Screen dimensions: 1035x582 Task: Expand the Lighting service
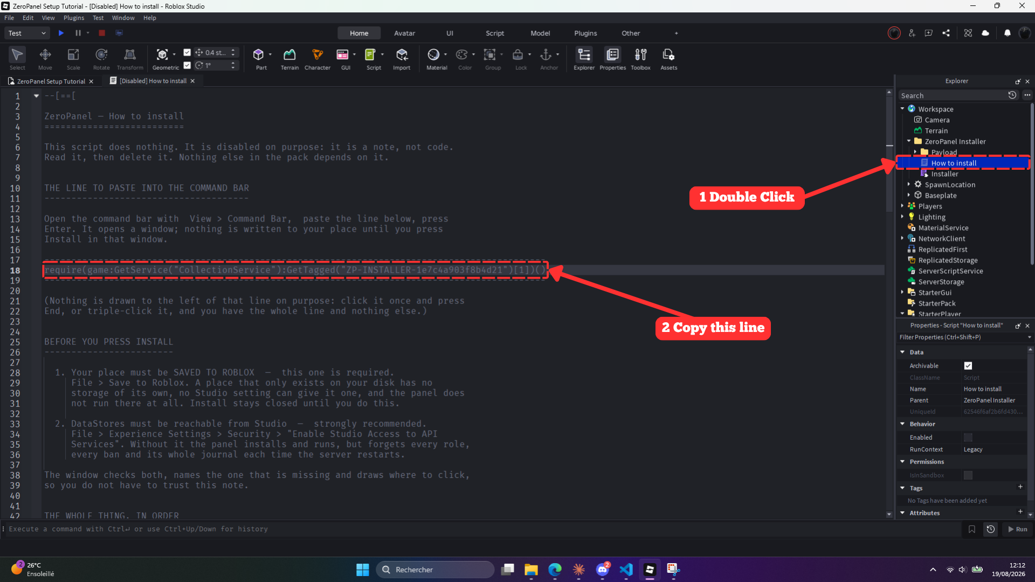(902, 217)
